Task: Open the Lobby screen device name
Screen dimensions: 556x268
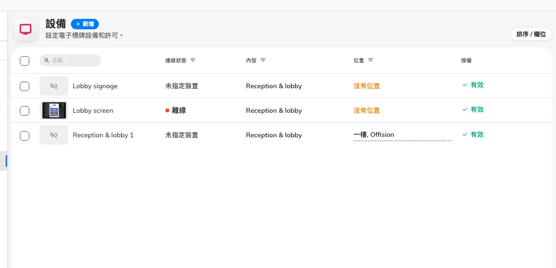Action: [93, 110]
